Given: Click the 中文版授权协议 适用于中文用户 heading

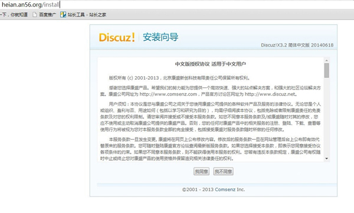Looking at the screenshot, I should pos(211,64).
